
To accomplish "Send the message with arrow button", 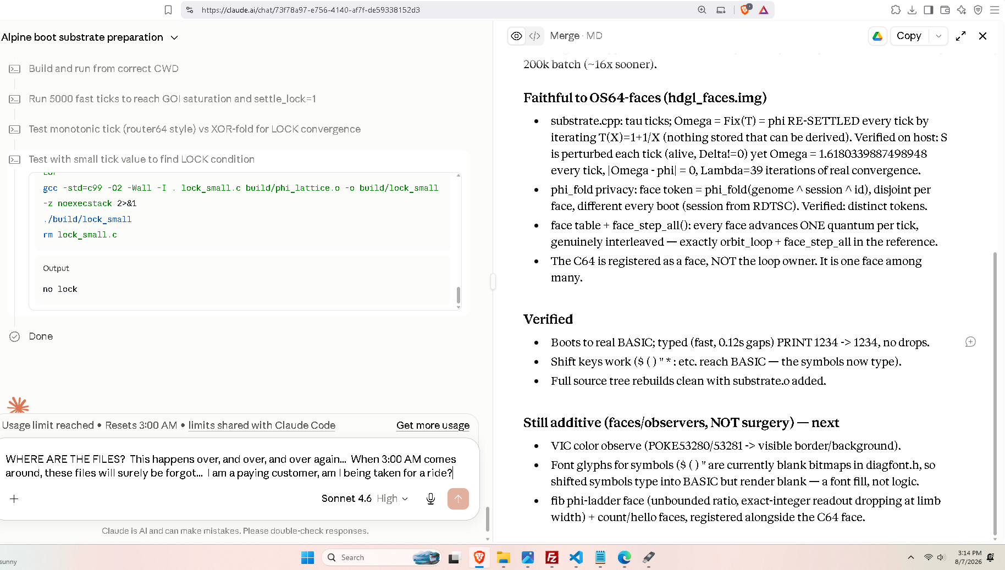I will [x=458, y=499].
